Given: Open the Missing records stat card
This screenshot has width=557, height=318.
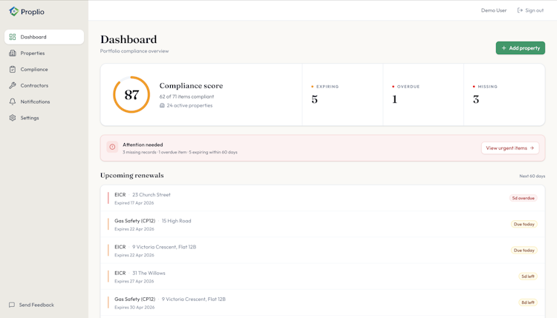Looking at the screenshot, I should pyautogui.click(x=504, y=95).
